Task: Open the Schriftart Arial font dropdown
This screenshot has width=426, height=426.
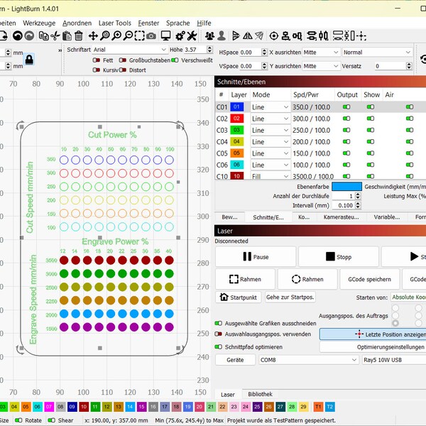Action: [130, 50]
